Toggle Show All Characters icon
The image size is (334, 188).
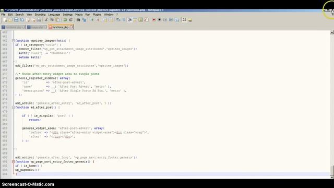[124, 20]
